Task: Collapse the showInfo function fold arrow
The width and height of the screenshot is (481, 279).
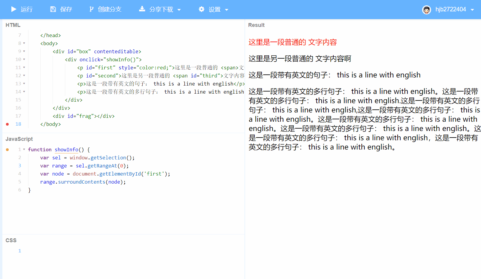Action: [24, 149]
